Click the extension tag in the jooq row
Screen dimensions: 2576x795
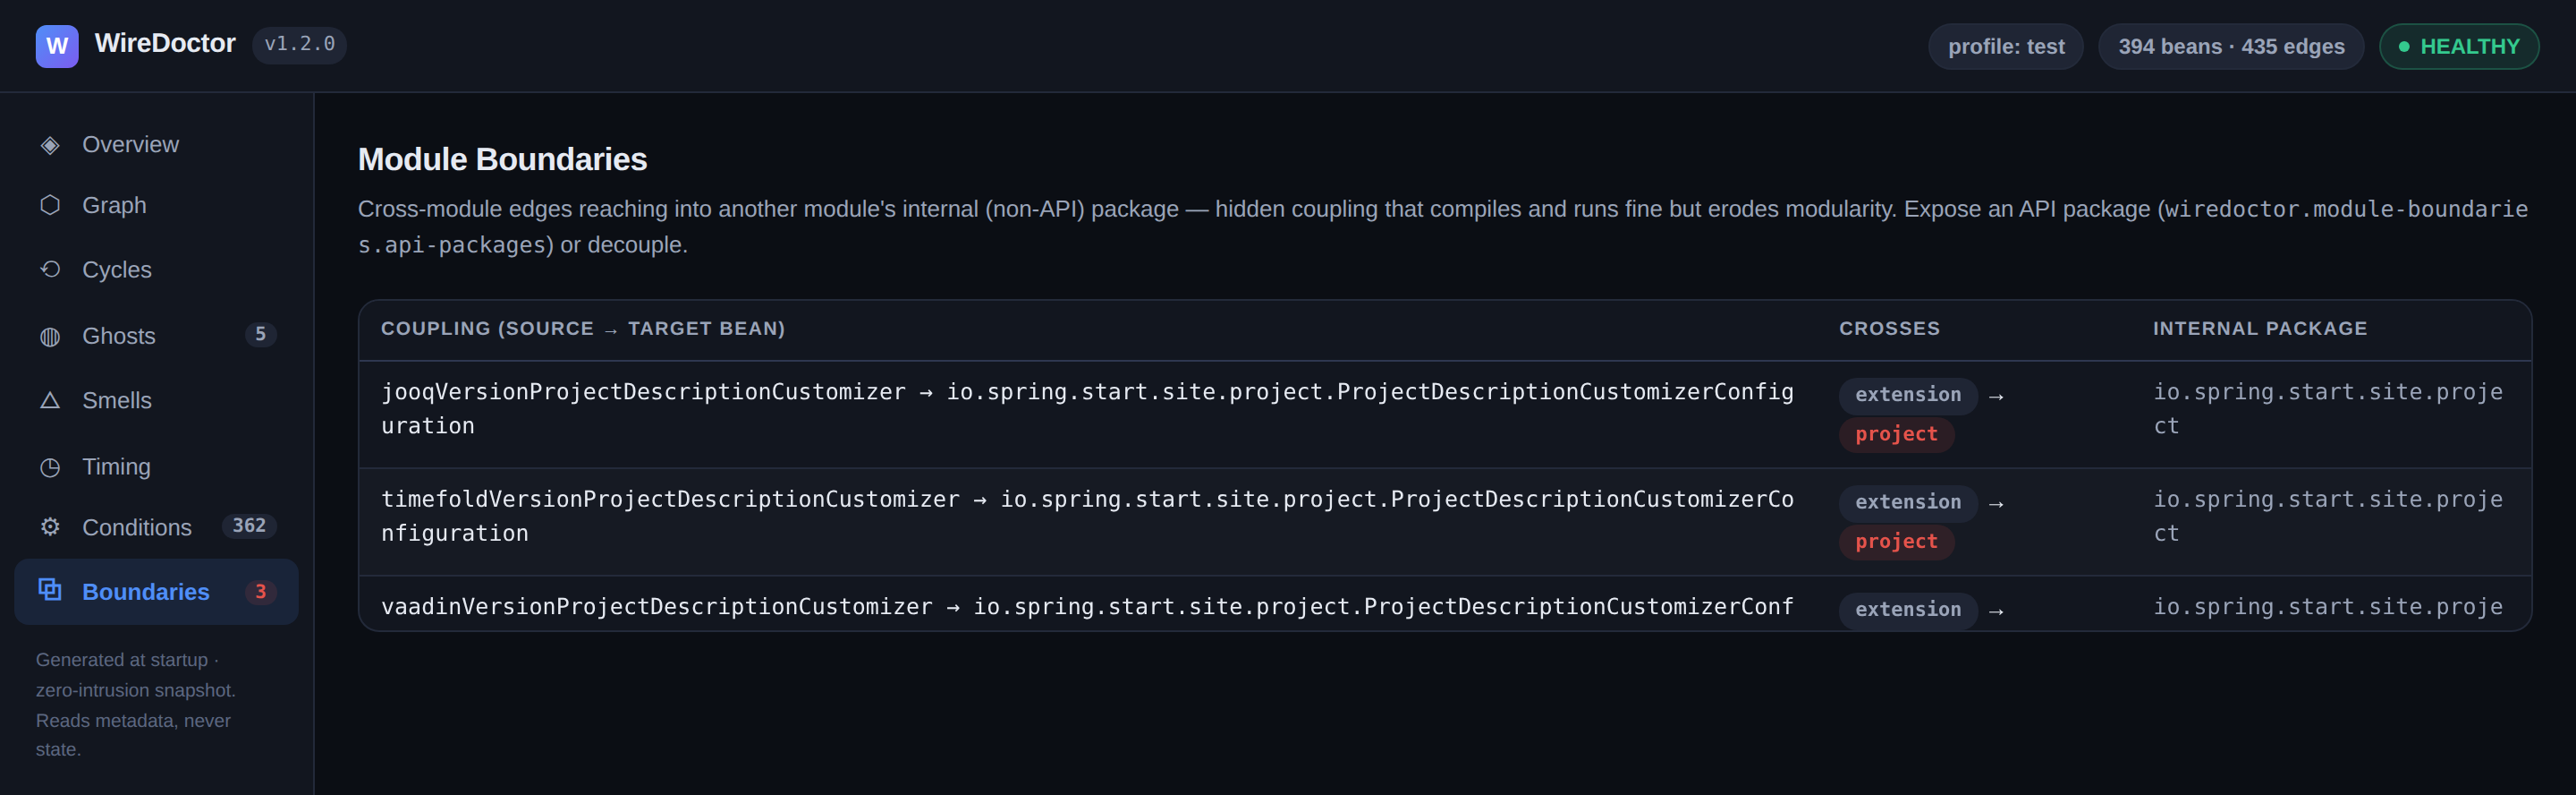[x=1908, y=396]
